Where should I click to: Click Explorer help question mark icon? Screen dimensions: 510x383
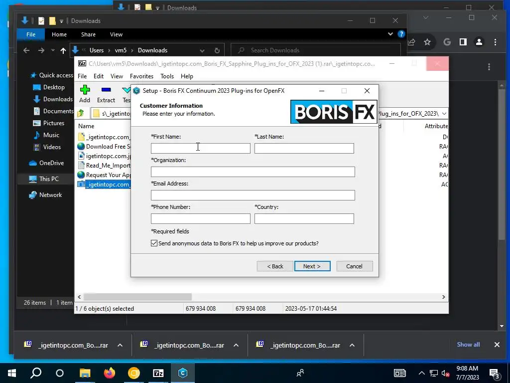pyautogui.click(x=401, y=34)
